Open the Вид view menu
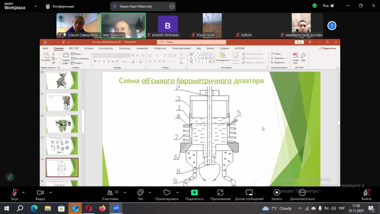Viewport: 380px width, 214px height. [328, 6]
